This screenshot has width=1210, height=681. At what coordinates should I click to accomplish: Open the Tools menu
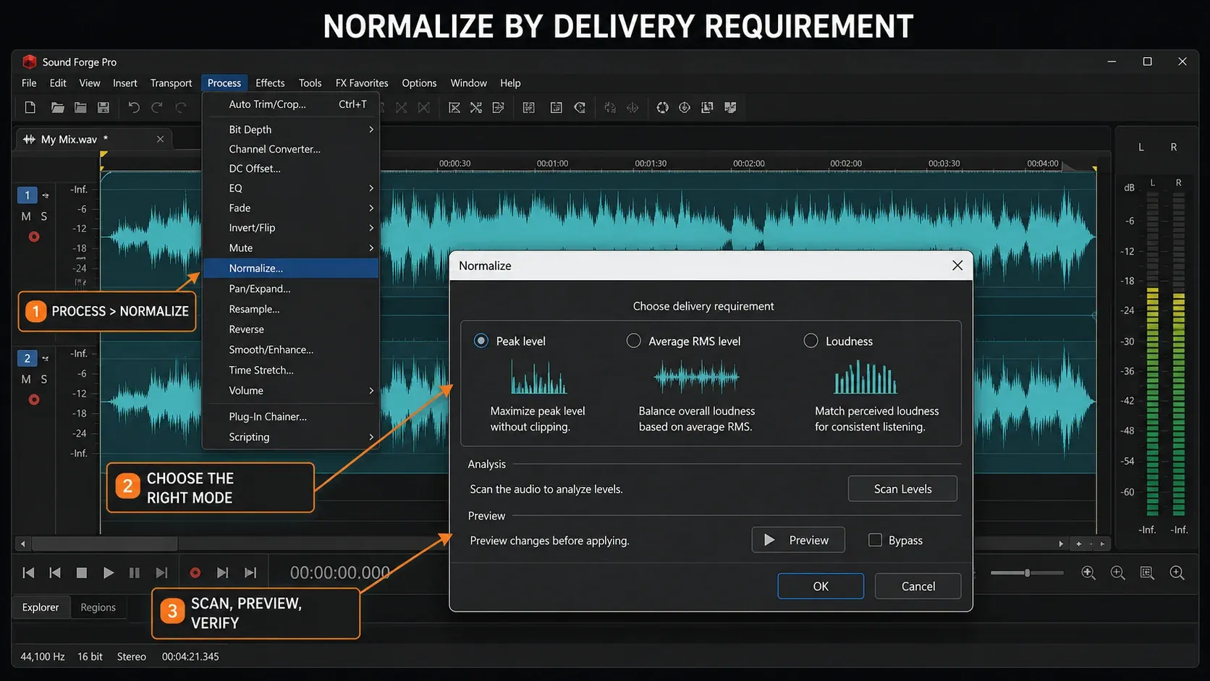point(310,83)
